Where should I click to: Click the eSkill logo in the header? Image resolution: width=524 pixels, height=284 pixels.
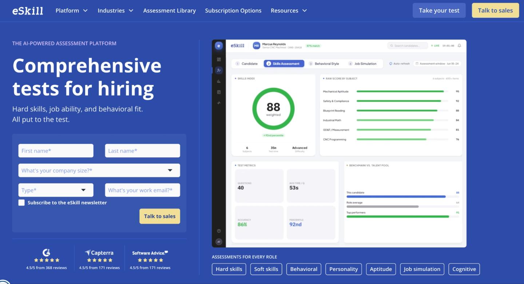28,11
